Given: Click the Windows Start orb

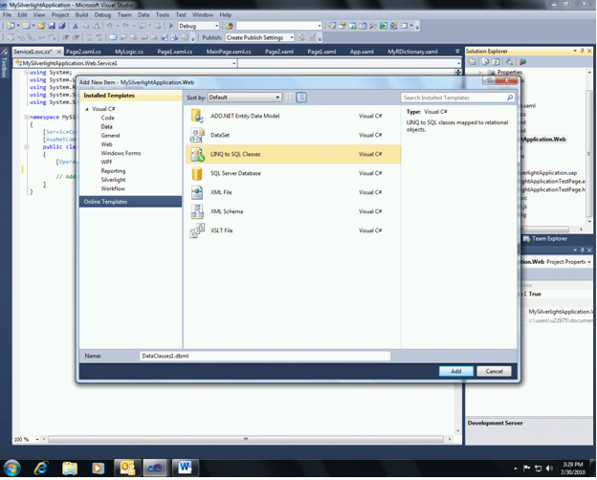Looking at the screenshot, I should pyautogui.click(x=11, y=468).
